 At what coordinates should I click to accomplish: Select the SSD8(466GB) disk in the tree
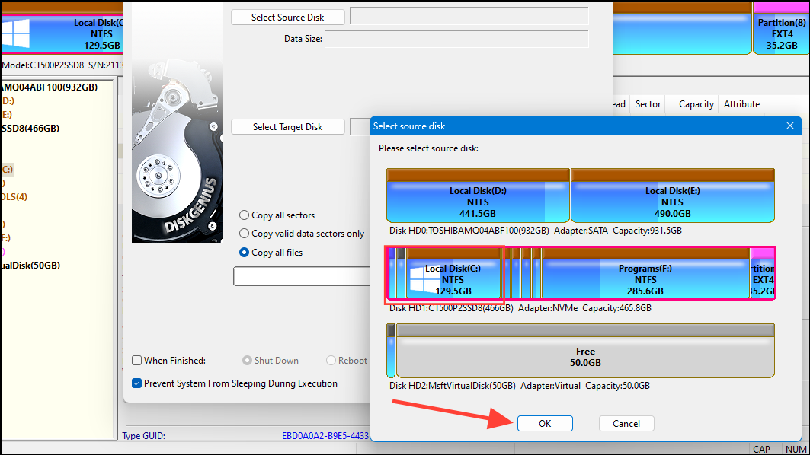pyautogui.click(x=30, y=128)
